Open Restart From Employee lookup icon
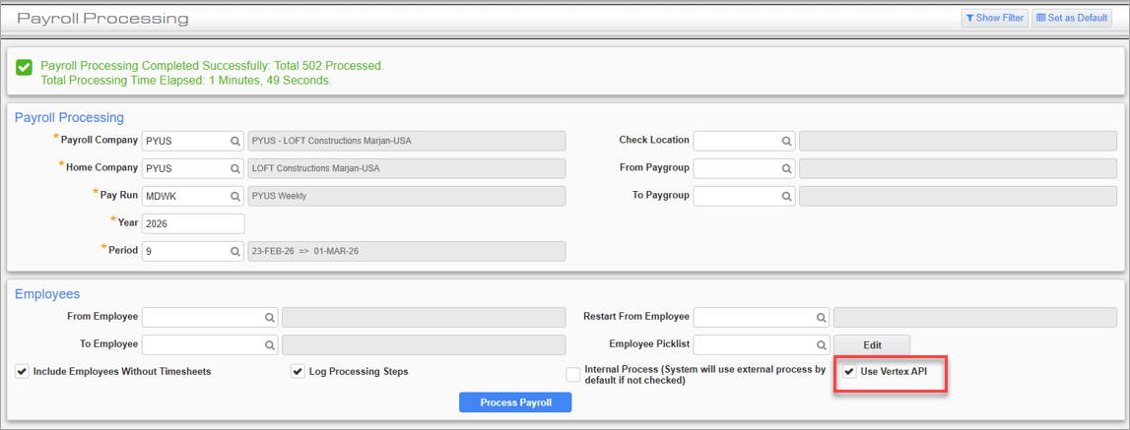Viewport: 1130px width, 430px height. pyautogui.click(x=820, y=317)
